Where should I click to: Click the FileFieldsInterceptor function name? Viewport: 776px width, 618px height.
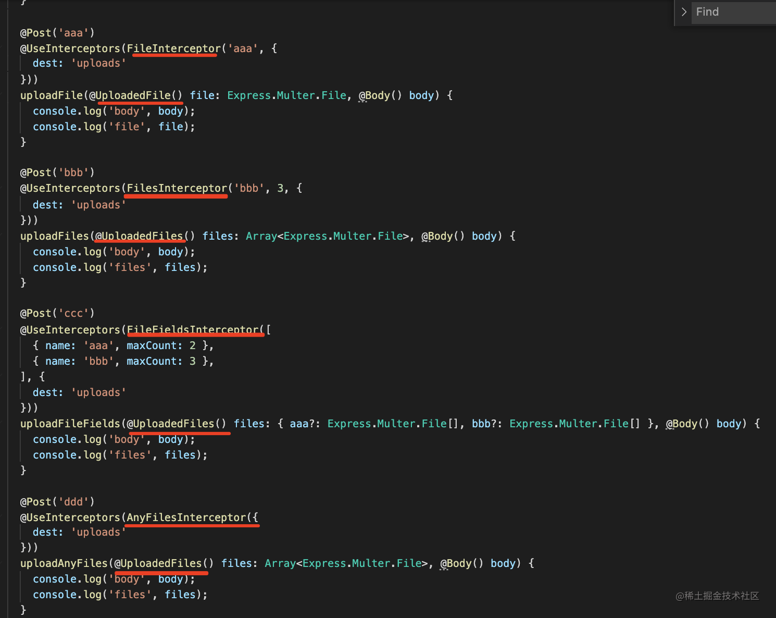coord(193,330)
